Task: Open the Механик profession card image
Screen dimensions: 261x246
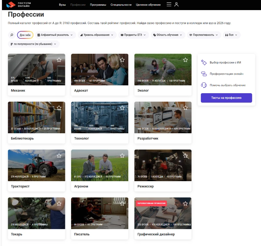Action: click(x=37, y=69)
